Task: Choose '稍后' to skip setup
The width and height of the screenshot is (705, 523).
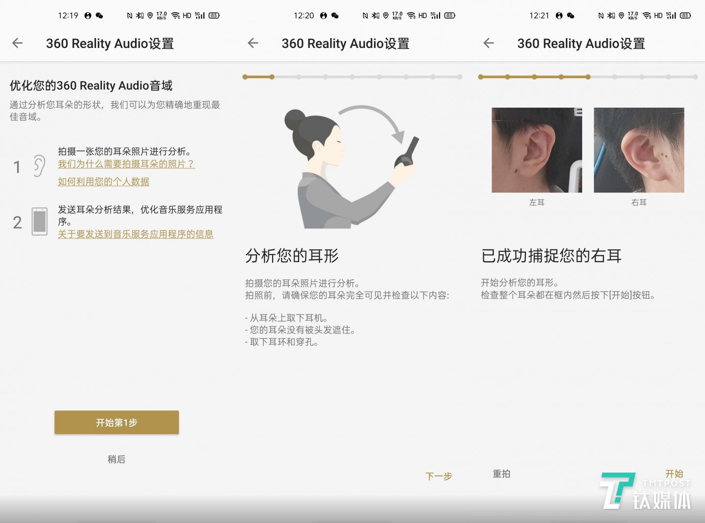Action: 117,459
